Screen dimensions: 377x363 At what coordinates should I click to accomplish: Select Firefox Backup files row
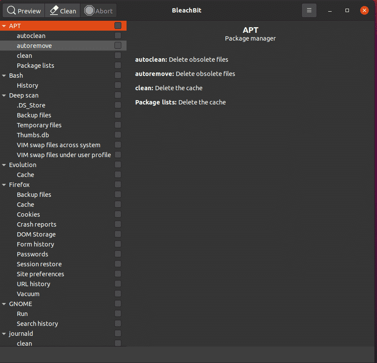click(63, 194)
